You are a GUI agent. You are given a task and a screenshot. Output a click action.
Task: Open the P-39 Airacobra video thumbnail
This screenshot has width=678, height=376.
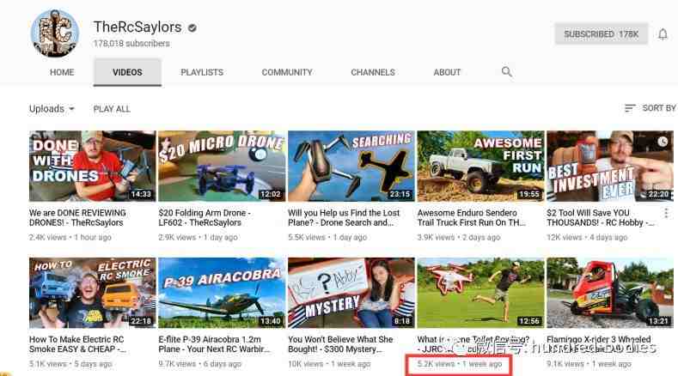[x=221, y=293]
